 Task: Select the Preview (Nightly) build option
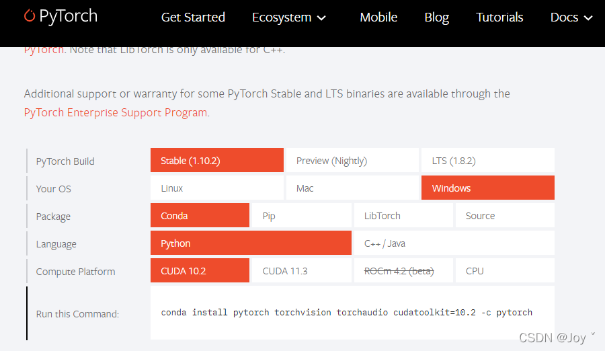pos(352,160)
